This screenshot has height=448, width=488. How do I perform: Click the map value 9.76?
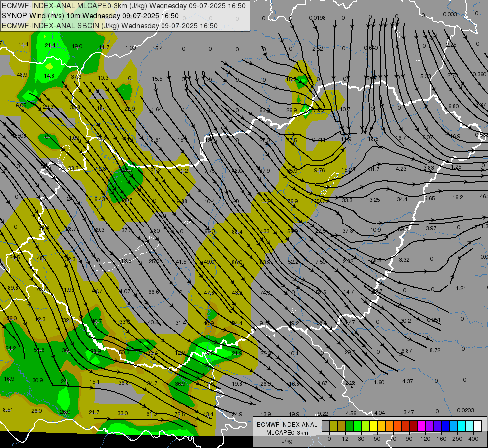[320, 170]
